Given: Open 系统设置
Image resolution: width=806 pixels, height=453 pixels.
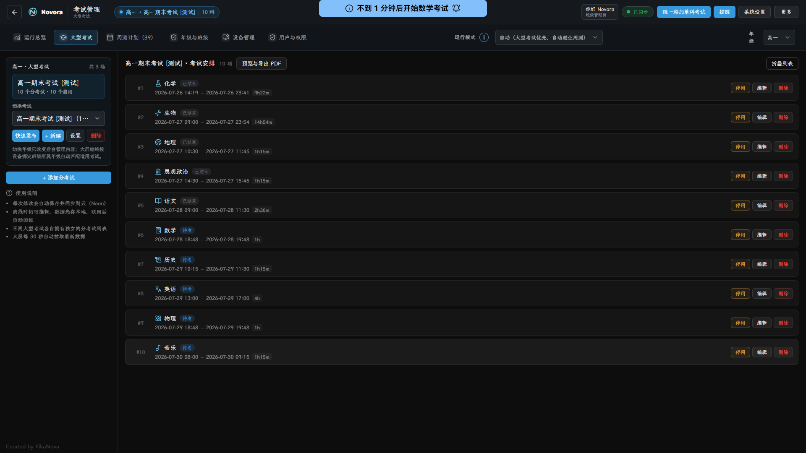Looking at the screenshot, I should click(x=754, y=12).
